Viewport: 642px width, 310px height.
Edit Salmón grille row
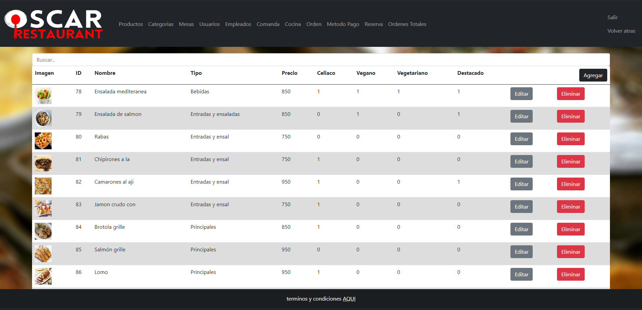tap(521, 252)
